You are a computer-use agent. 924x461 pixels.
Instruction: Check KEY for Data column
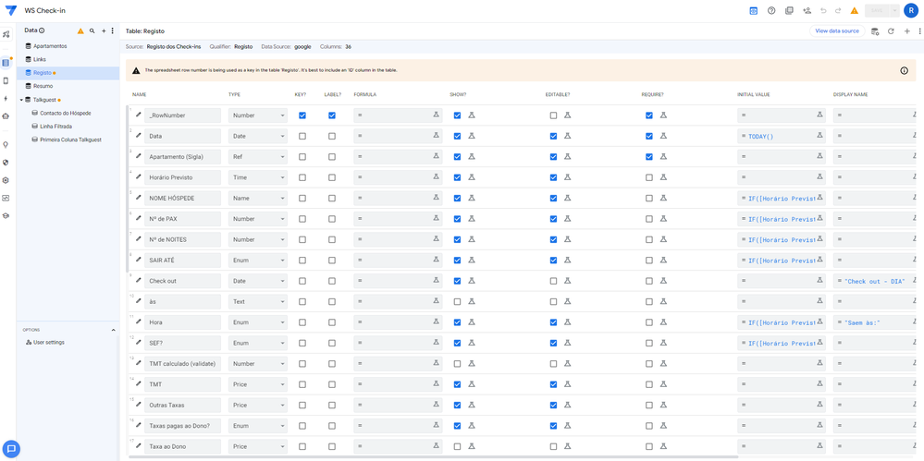coord(302,136)
